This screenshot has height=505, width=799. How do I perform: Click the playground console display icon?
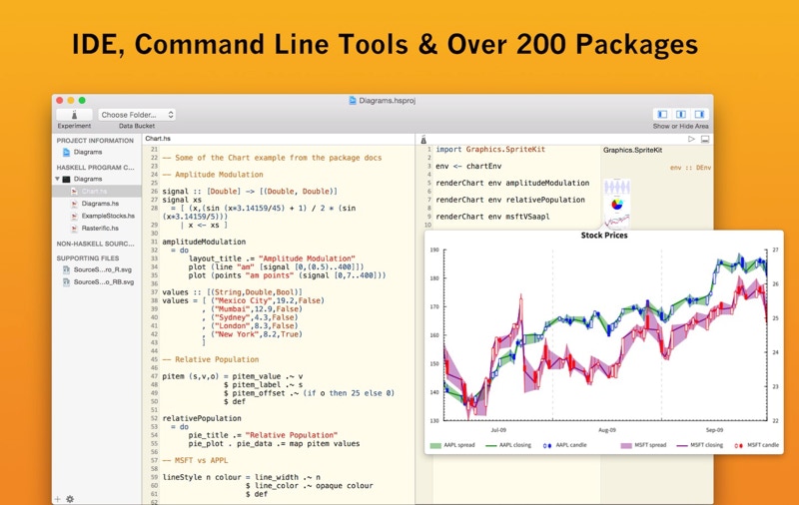click(704, 139)
